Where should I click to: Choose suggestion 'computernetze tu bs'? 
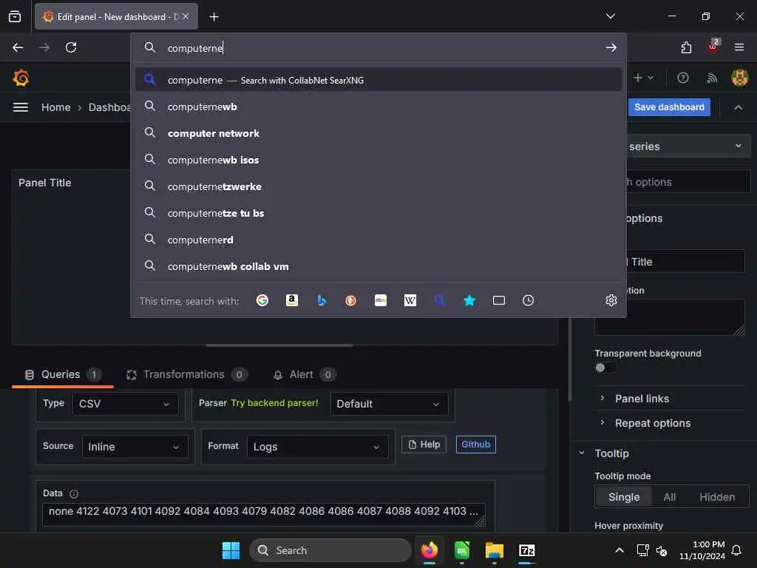tap(378, 213)
